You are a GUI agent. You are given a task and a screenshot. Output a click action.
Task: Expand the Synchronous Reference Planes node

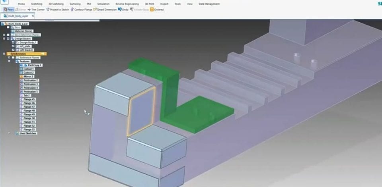[9, 58]
